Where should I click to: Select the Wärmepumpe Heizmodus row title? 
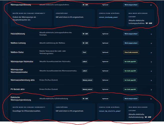click(22, 61)
